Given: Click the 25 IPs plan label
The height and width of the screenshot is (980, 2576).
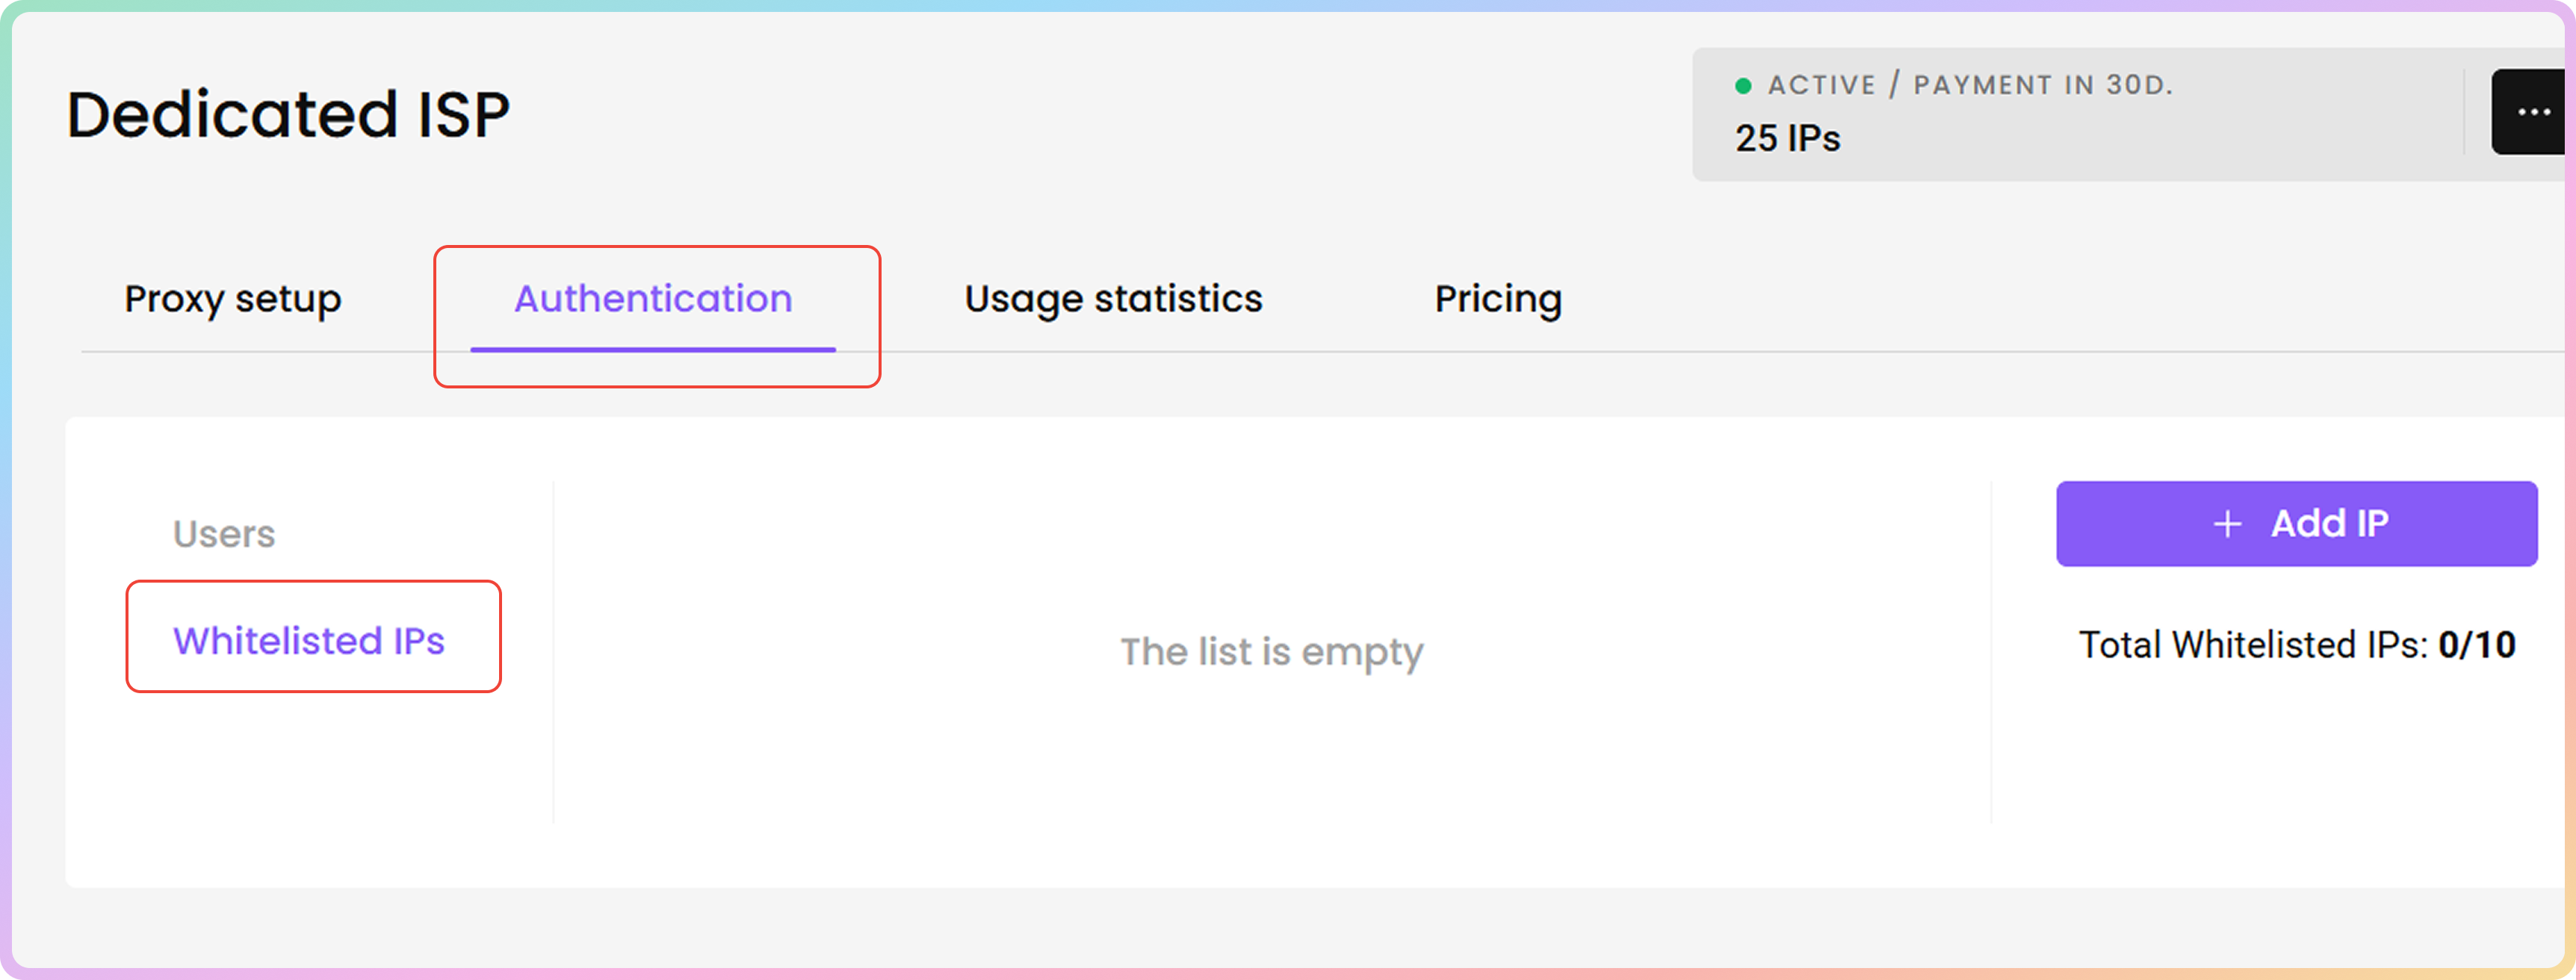Looking at the screenshot, I should [x=1787, y=138].
